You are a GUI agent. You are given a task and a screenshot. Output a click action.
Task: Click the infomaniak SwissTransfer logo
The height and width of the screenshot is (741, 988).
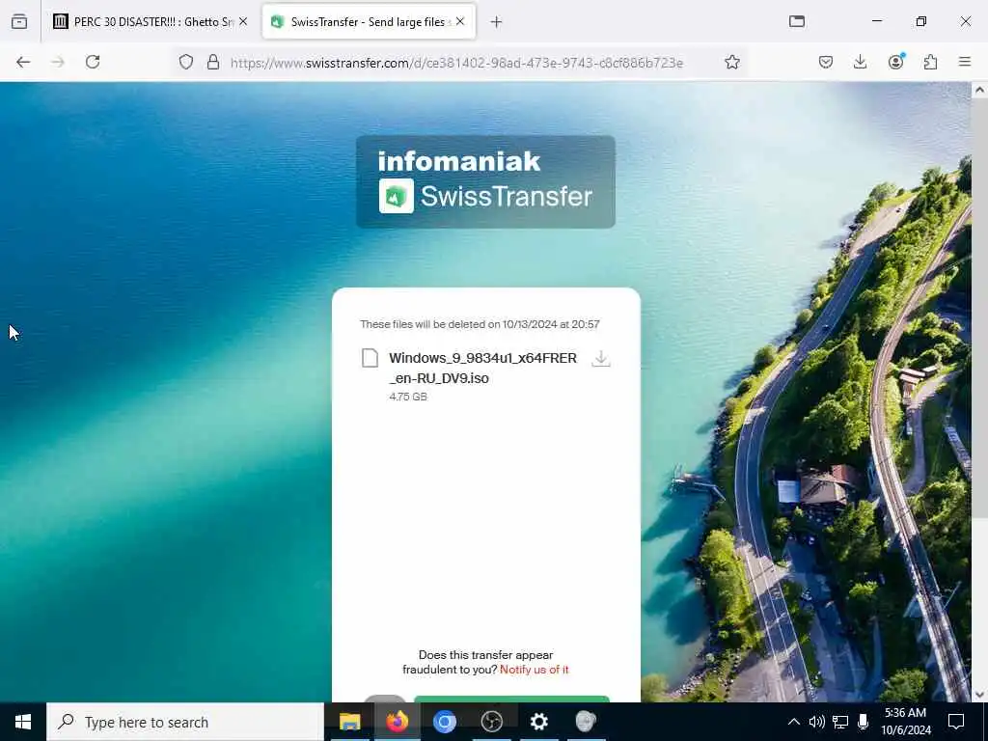pyautogui.click(x=485, y=181)
